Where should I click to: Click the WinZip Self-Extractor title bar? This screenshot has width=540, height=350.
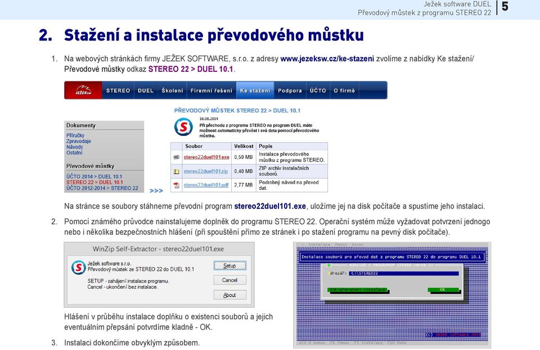click(159, 249)
